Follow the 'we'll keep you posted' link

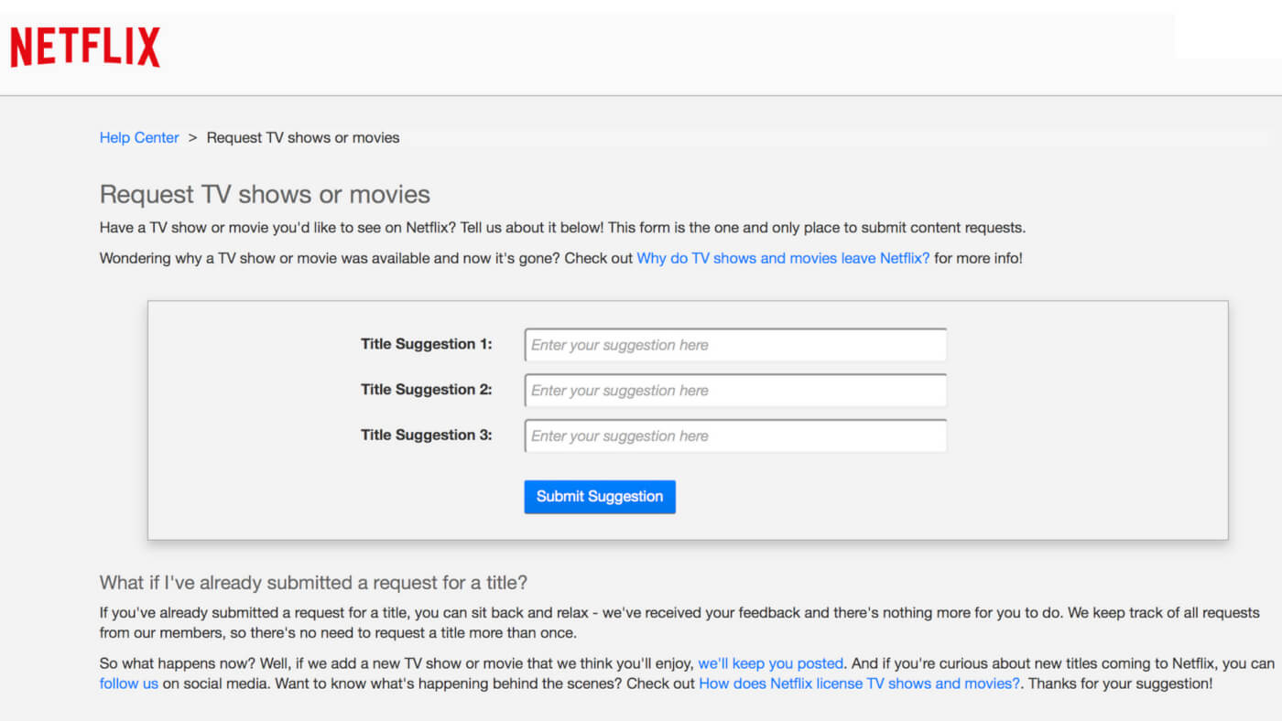click(771, 663)
